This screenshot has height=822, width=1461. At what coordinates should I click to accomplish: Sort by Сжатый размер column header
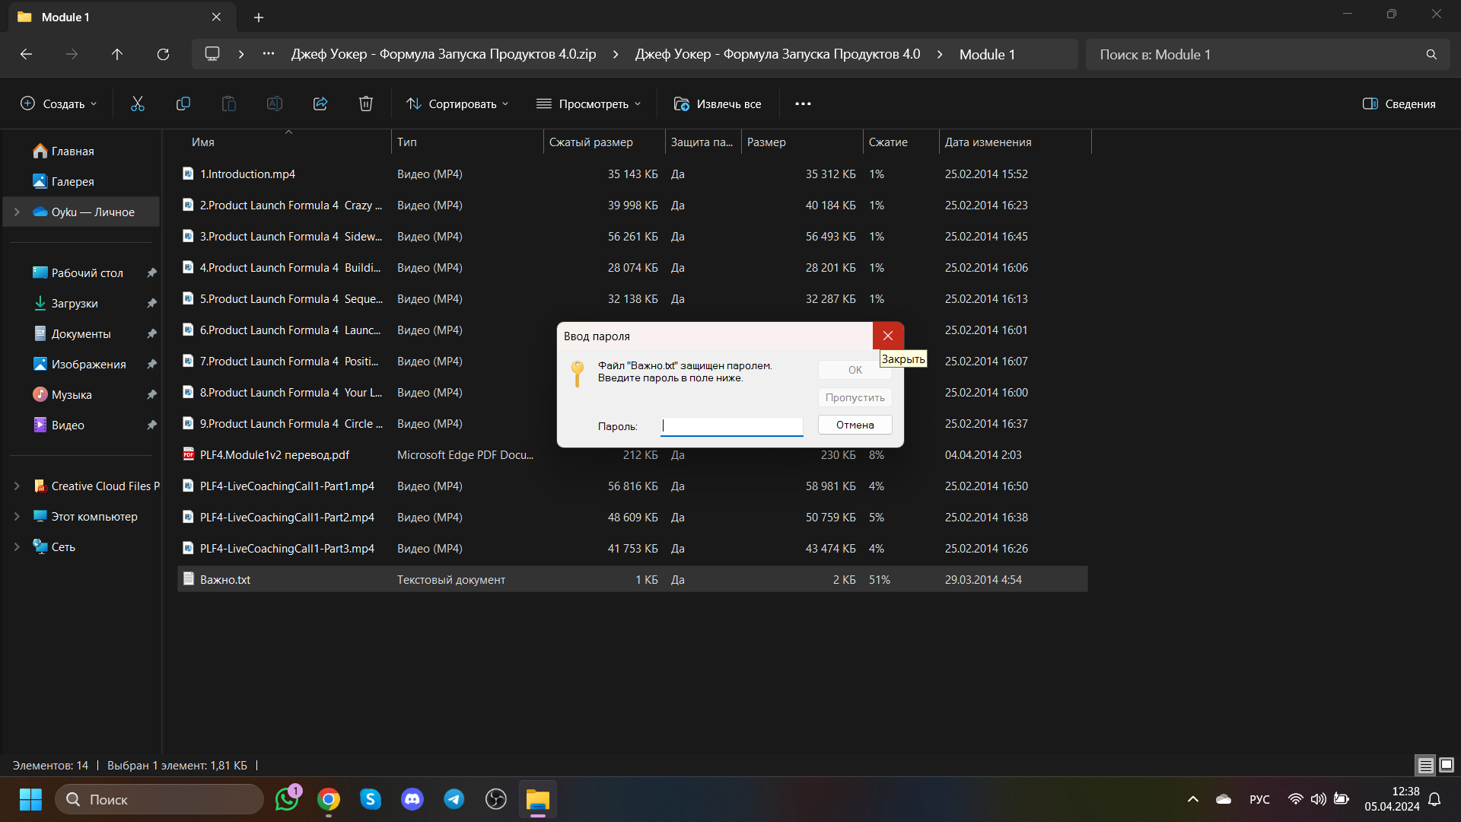591,142
